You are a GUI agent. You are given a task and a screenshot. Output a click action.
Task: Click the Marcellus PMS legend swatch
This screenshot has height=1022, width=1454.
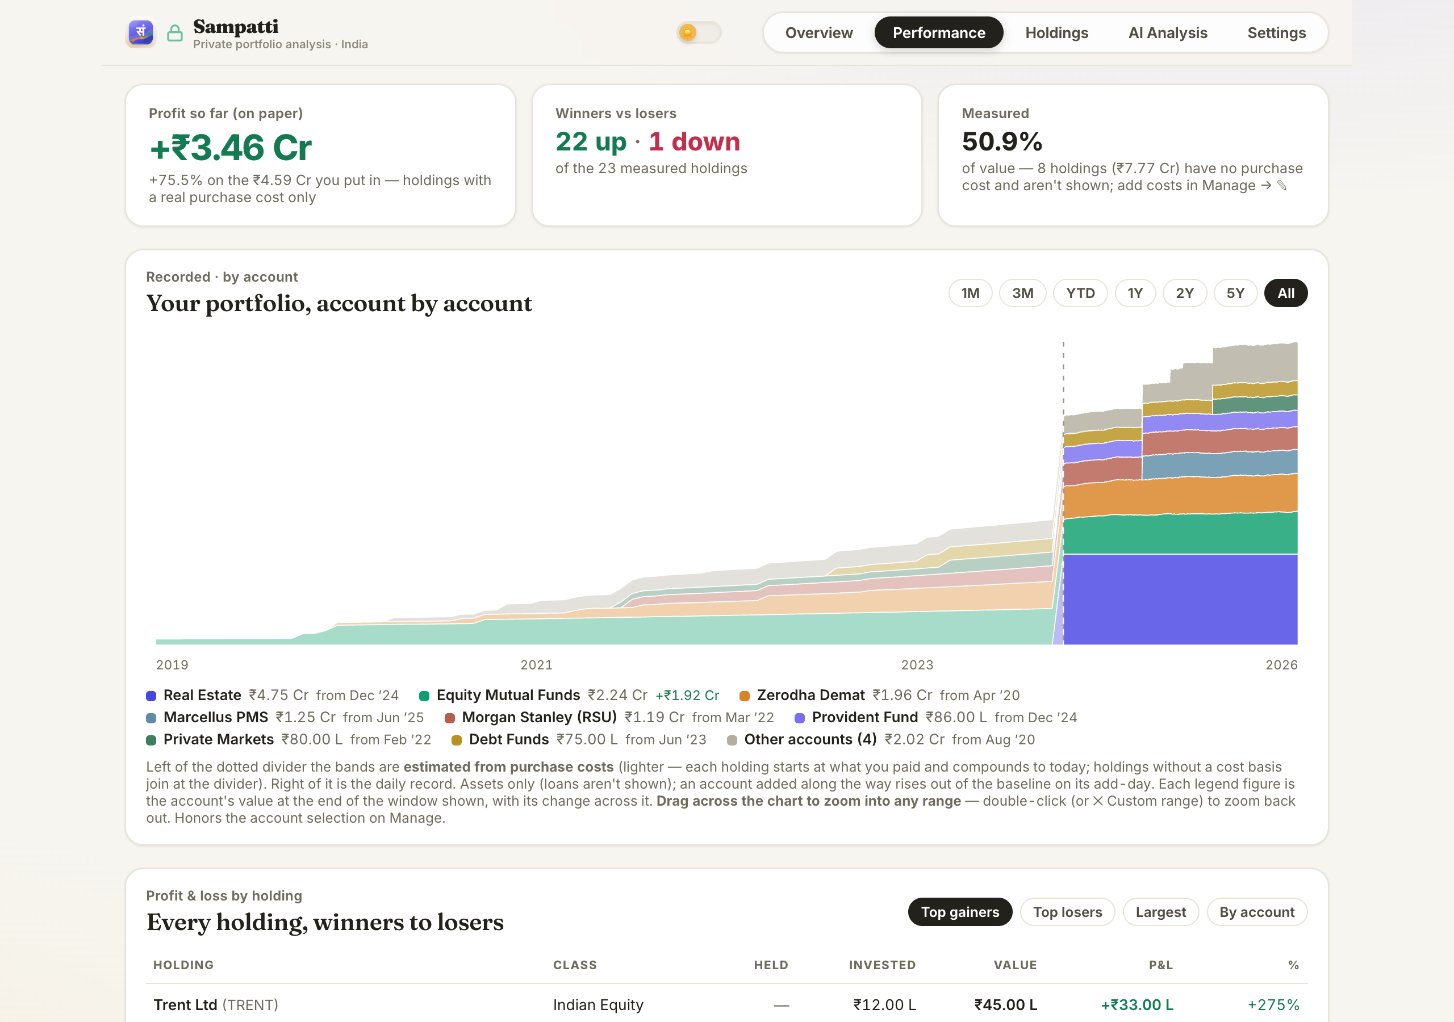click(151, 718)
